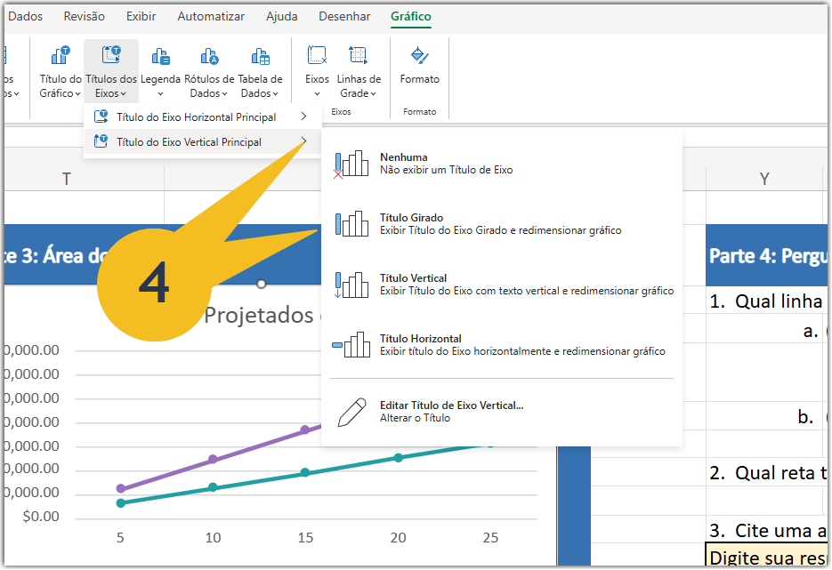The height and width of the screenshot is (570, 832).
Task: Select Título do Eixo Horizontal Principal menu item
Action: tap(203, 116)
